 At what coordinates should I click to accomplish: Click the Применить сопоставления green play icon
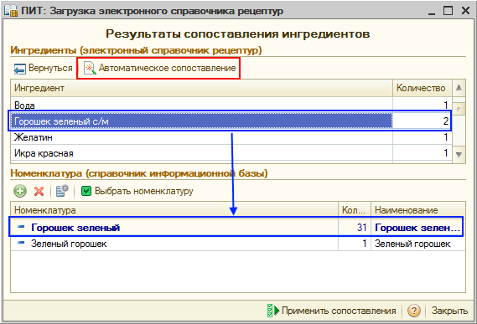pos(273,311)
